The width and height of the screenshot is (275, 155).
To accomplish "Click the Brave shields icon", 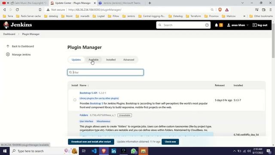I will coord(220,9).
